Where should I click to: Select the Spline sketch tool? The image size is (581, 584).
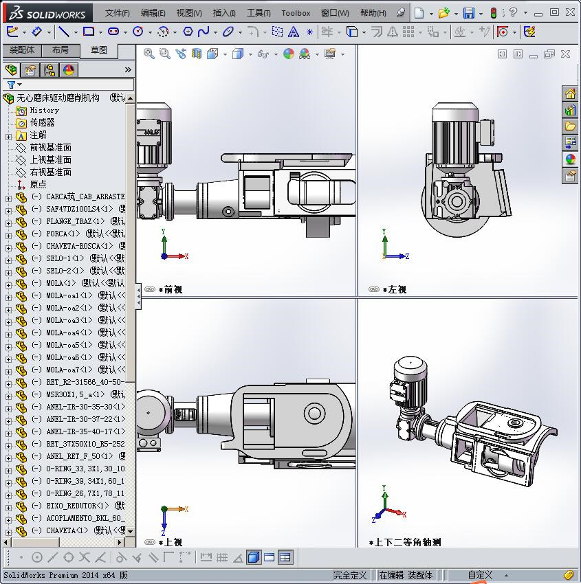[204, 32]
